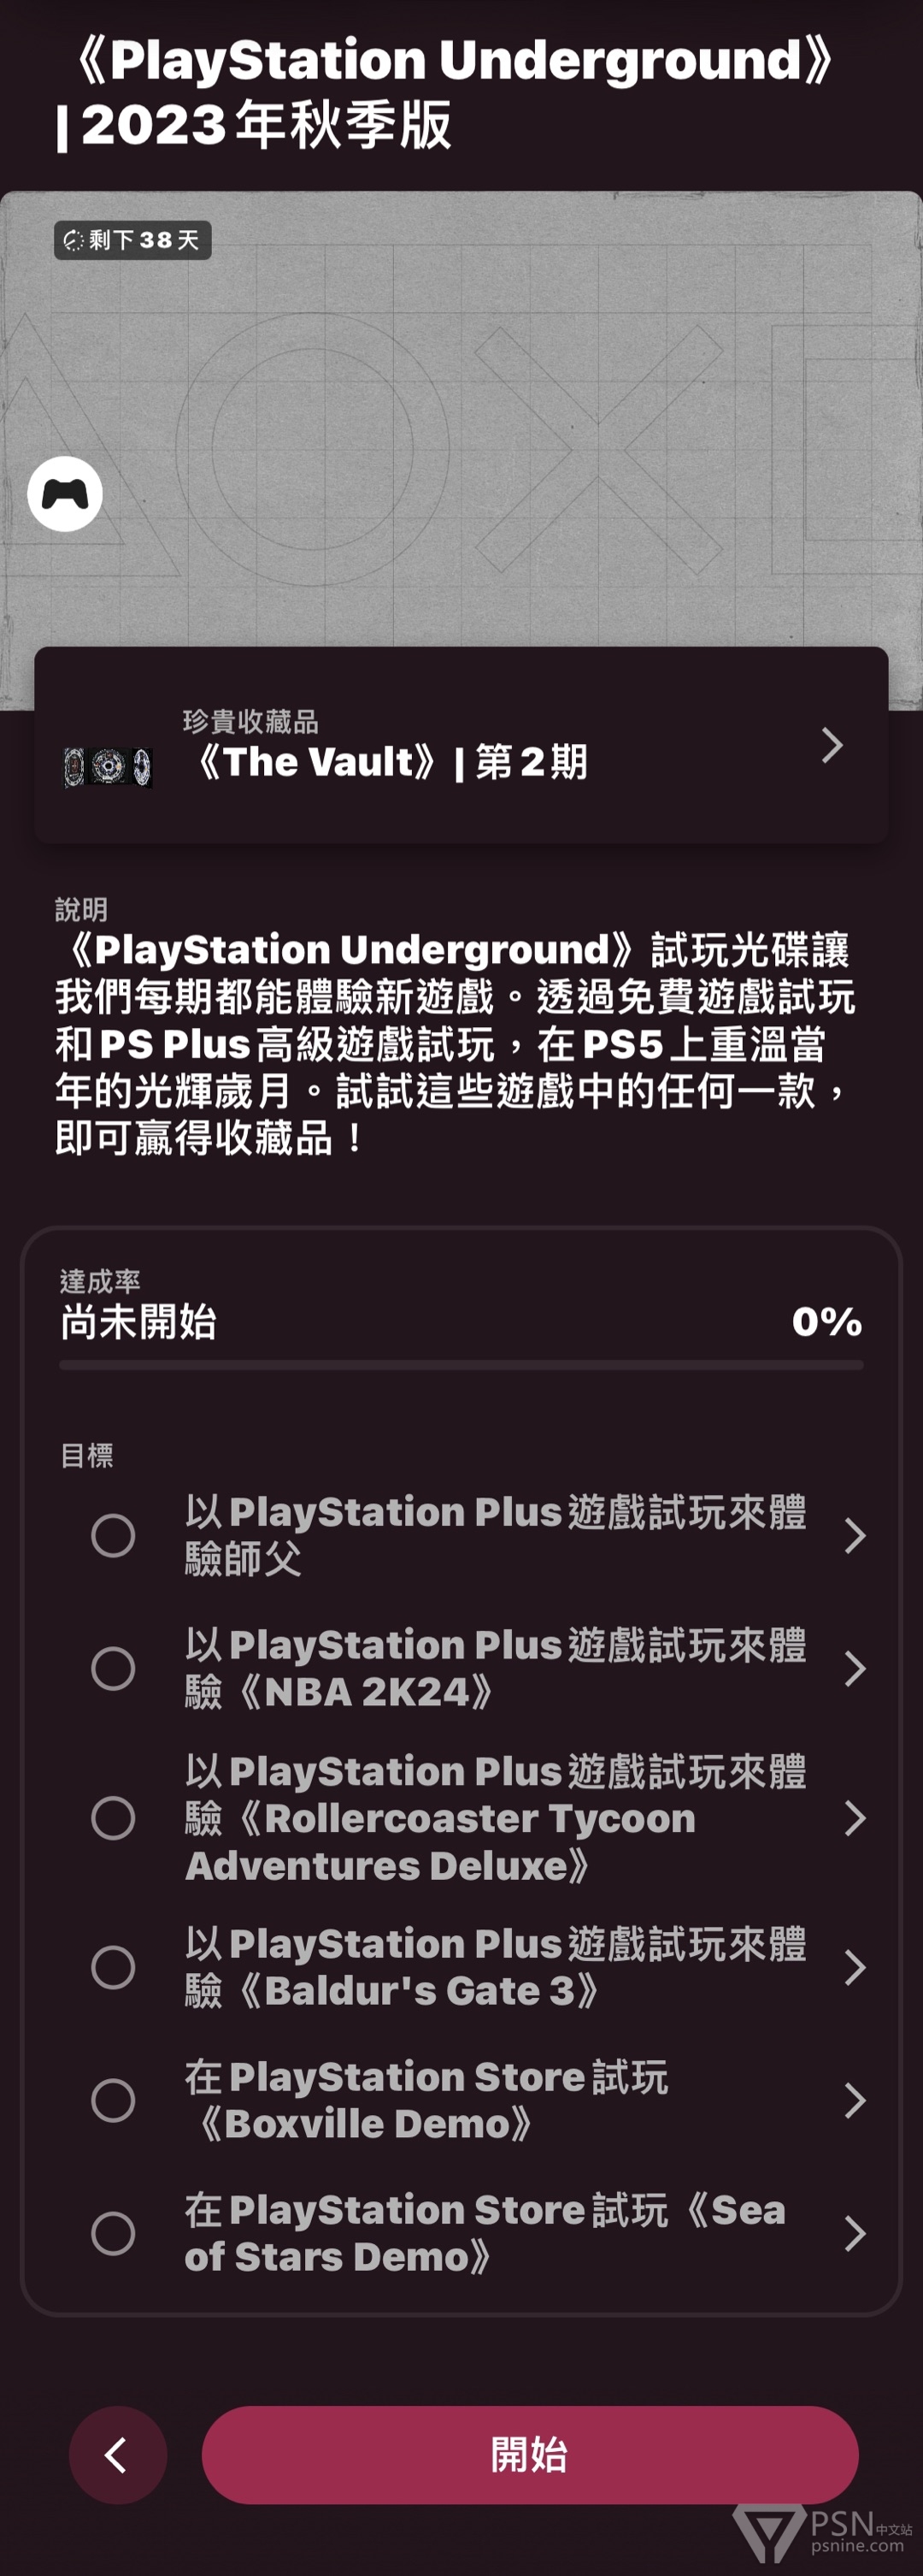Select the 師父 goal circle
The image size is (923, 2576).
point(113,1535)
